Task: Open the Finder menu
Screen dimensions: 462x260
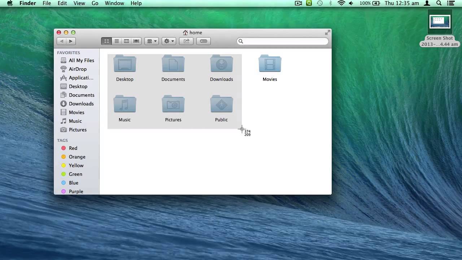Action: click(27, 3)
